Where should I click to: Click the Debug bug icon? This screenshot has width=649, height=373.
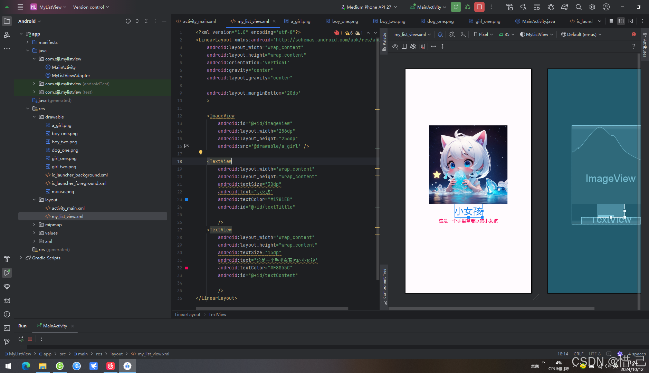click(468, 7)
